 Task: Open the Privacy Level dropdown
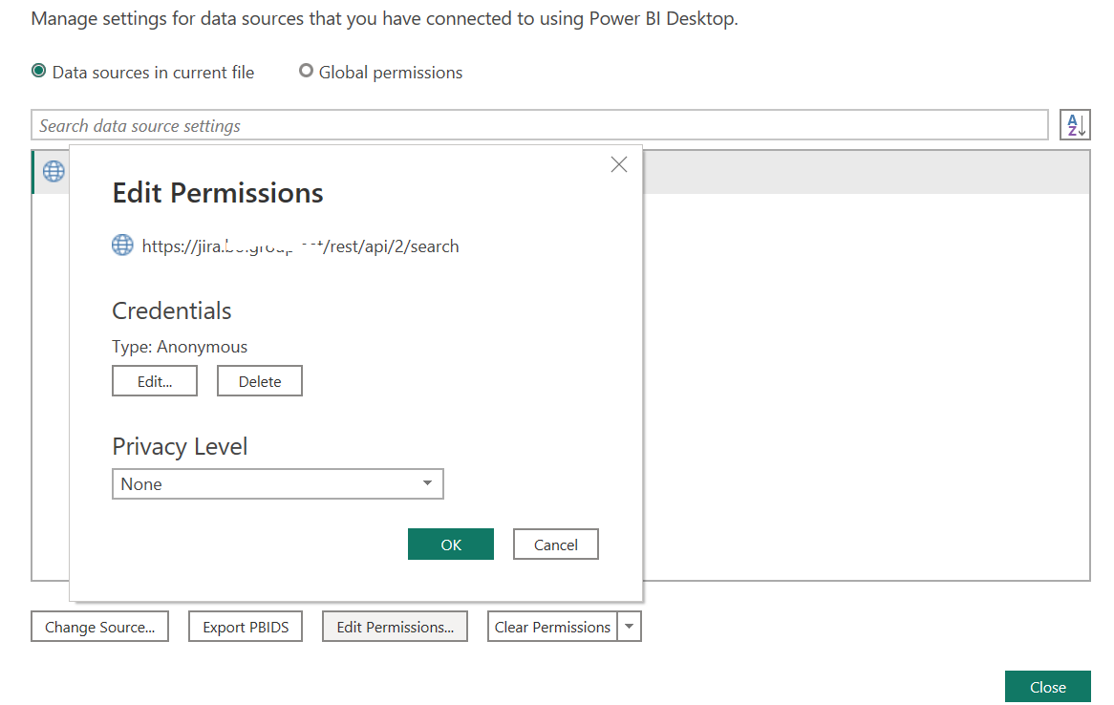(278, 484)
